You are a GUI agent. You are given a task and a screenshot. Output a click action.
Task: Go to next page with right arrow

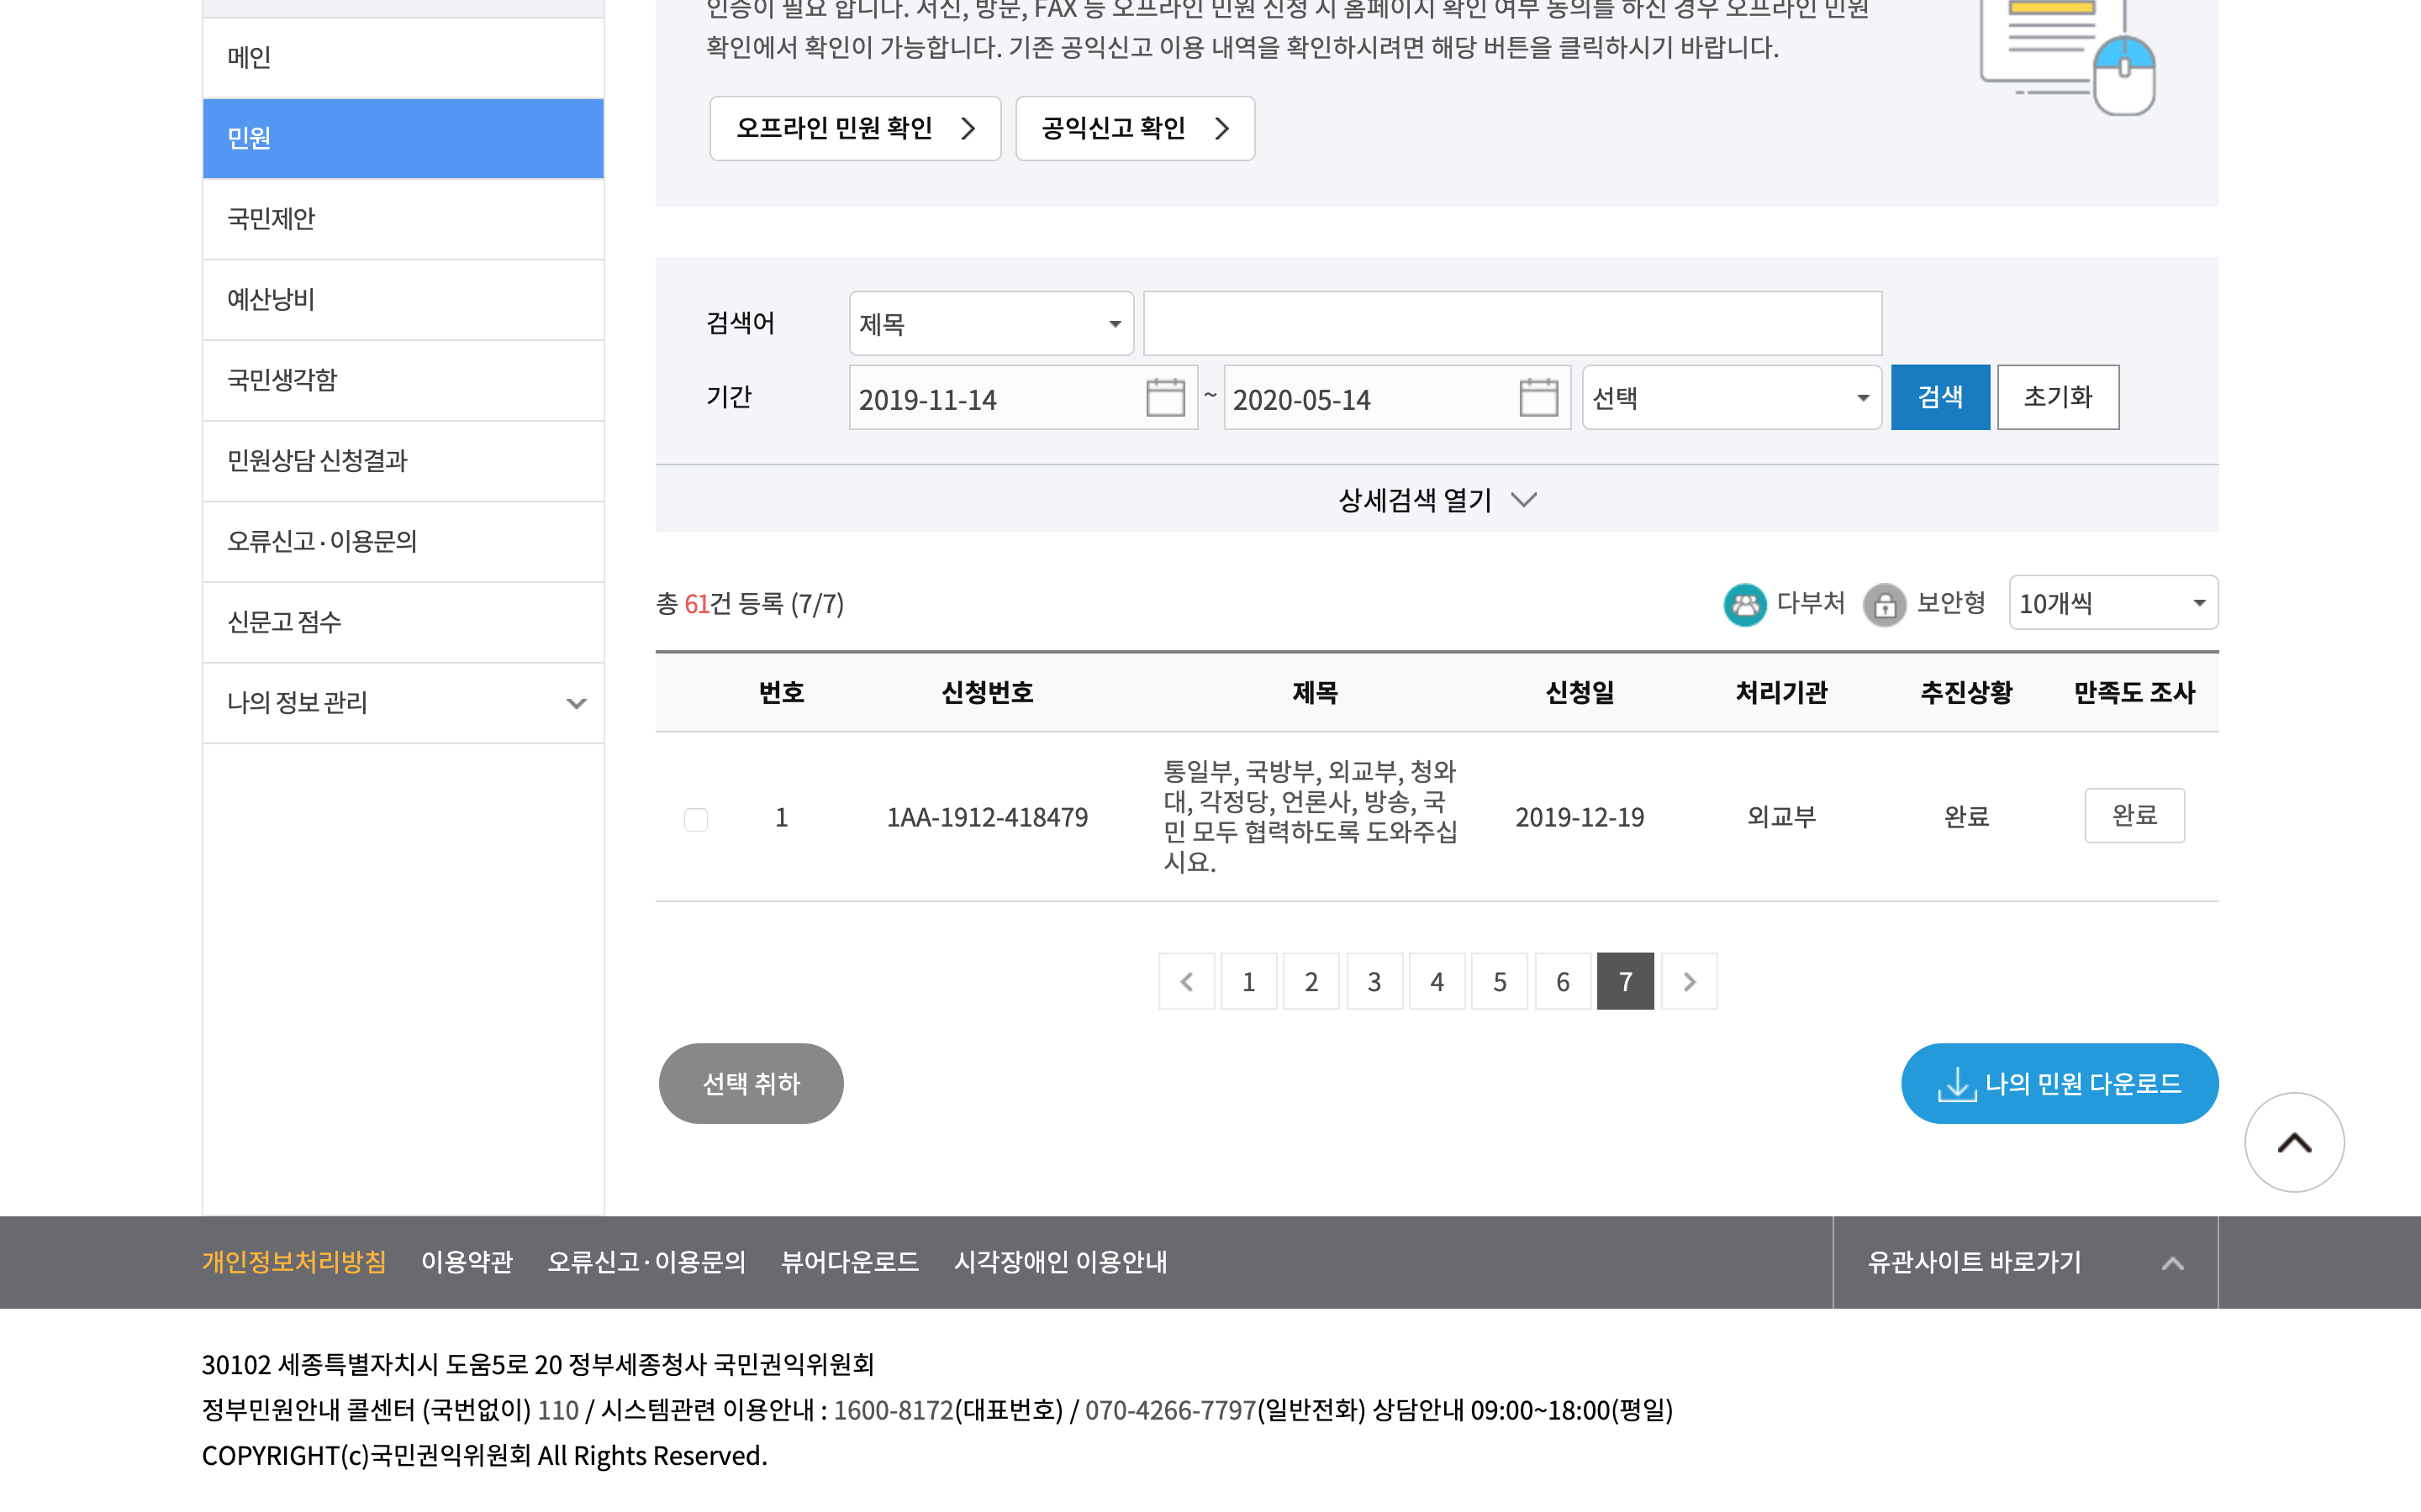pyautogui.click(x=1689, y=981)
